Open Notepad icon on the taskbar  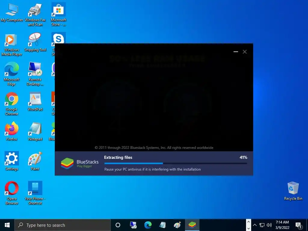tap(163, 225)
